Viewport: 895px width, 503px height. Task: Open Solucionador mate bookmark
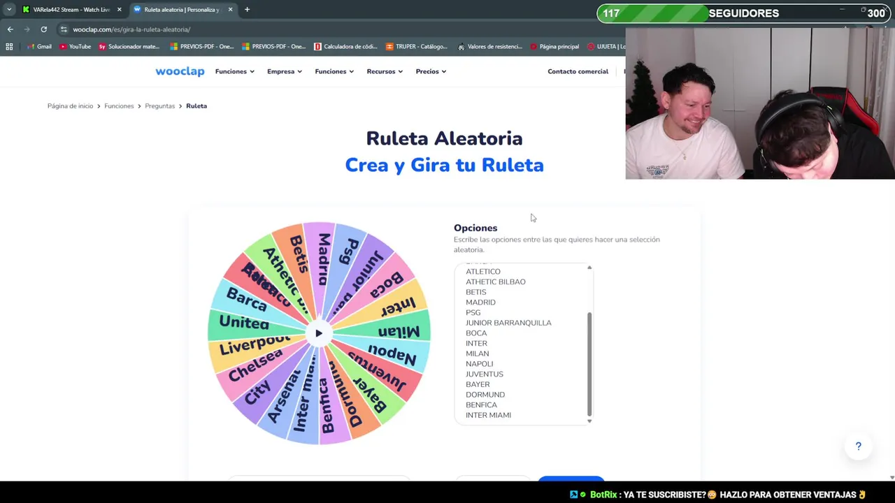129,47
